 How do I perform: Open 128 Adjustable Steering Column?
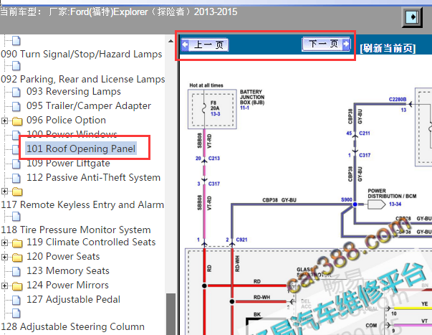(73, 326)
